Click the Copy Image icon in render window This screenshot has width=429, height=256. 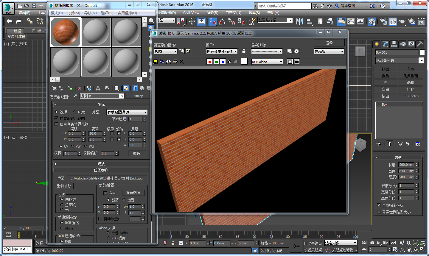click(x=162, y=62)
